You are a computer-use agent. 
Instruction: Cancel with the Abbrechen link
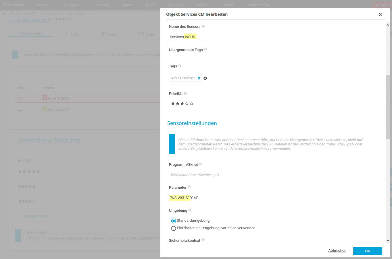pyautogui.click(x=337, y=251)
